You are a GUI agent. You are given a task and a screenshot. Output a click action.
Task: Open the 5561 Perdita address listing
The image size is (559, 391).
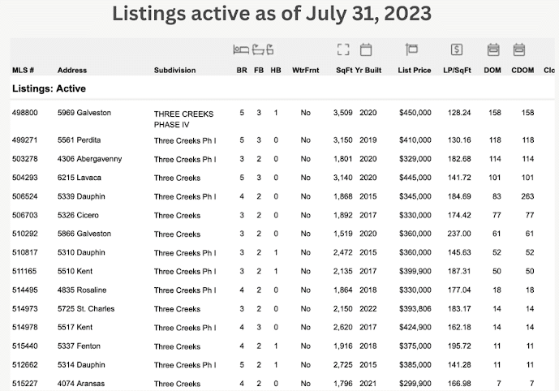pos(79,140)
